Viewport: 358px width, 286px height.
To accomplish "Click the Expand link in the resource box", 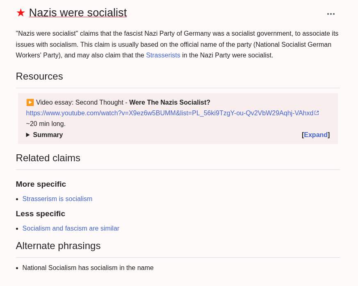I will pyautogui.click(x=315, y=135).
